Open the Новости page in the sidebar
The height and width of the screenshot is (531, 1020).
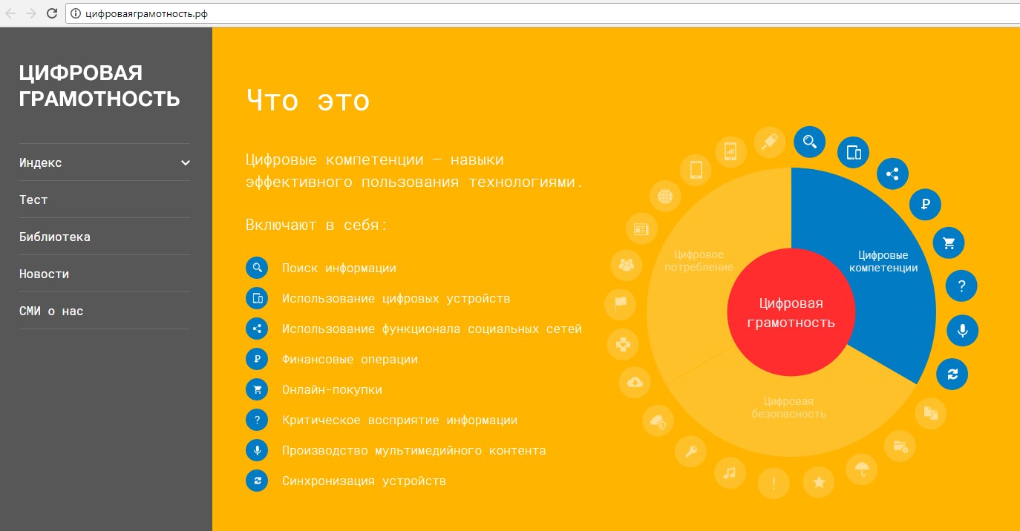click(45, 274)
